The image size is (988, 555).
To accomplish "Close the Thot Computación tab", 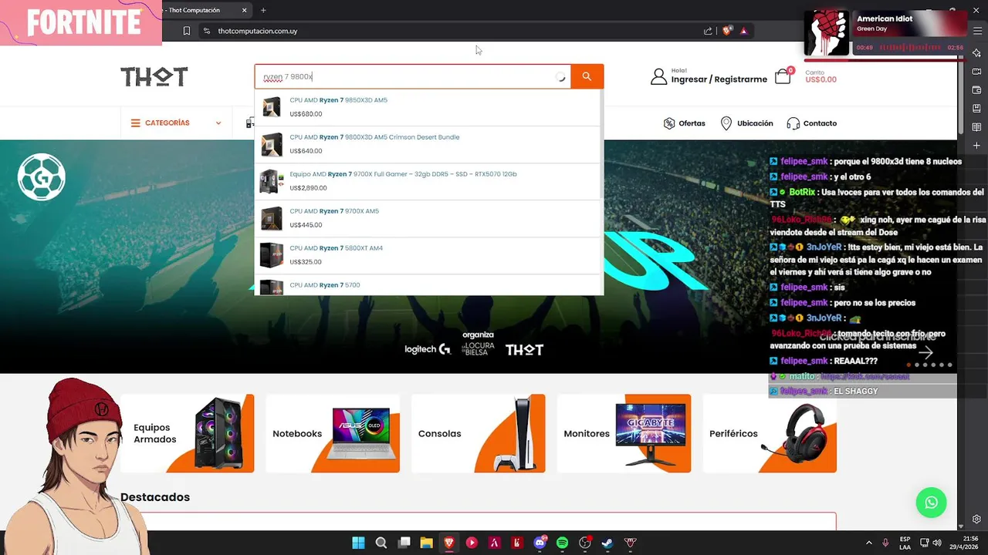I will pyautogui.click(x=245, y=10).
